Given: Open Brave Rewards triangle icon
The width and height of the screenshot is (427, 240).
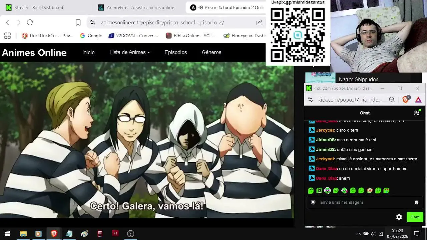Looking at the screenshot, I should pyautogui.click(x=418, y=100).
